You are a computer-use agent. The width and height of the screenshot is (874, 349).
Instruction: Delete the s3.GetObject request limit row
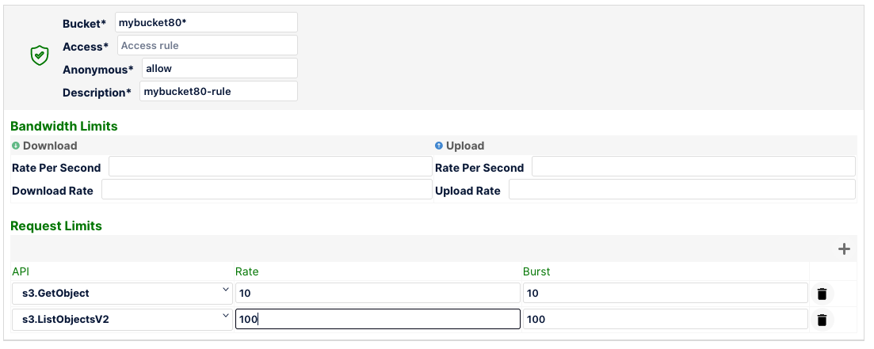822,294
